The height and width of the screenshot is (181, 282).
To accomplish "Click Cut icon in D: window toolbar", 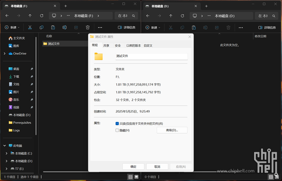I will [x=171, y=28].
